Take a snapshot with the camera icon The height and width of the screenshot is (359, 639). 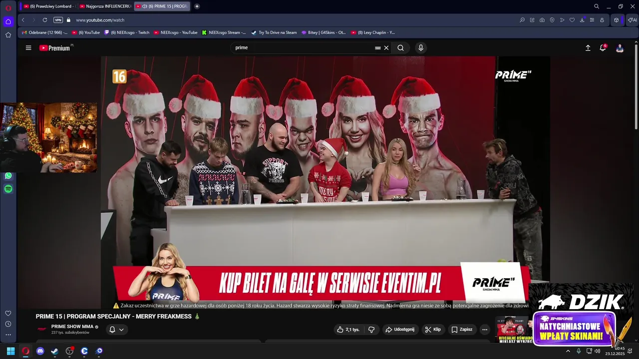(542, 20)
